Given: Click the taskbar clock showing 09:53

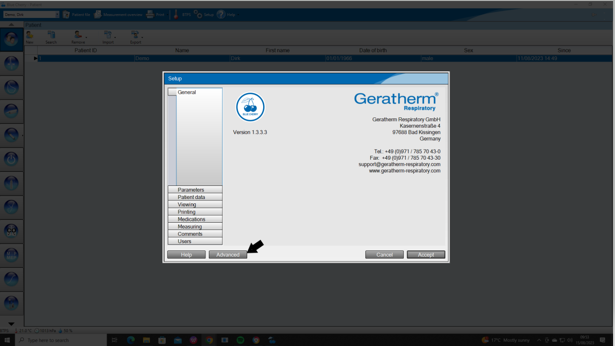Looking at the screenshot, I should click(585, 340).
